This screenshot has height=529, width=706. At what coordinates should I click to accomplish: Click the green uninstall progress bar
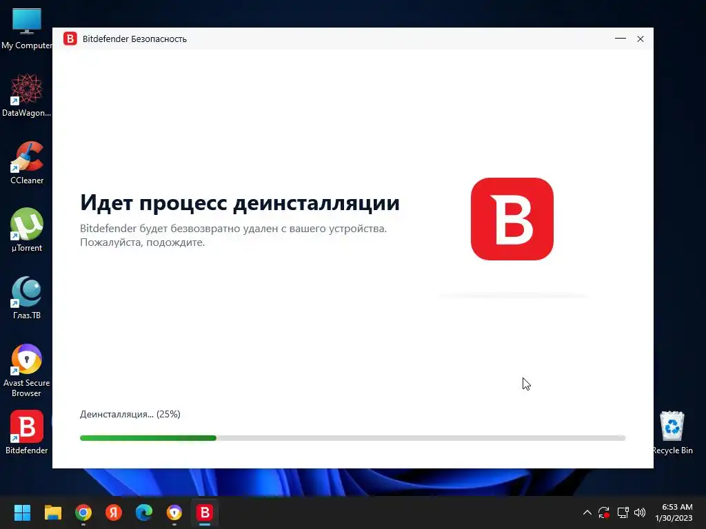tap(352, 438)
